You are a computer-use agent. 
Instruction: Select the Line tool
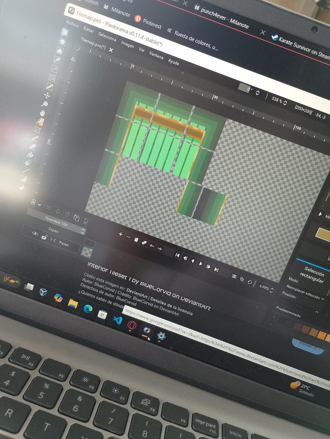[x=26, y=170]
